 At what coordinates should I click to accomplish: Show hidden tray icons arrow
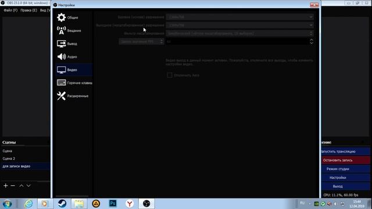tap(310, 204)
